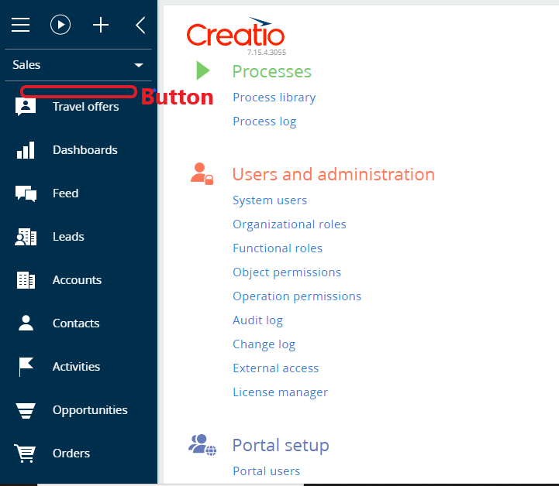Open Object permissions link
The width and height of the screenshot is (559, 486).
click(x=287, y=272)
